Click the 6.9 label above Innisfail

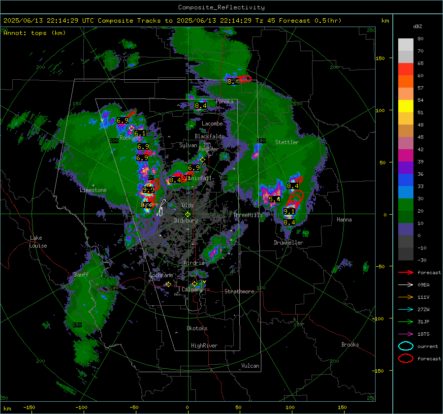[x=194, y=167]
